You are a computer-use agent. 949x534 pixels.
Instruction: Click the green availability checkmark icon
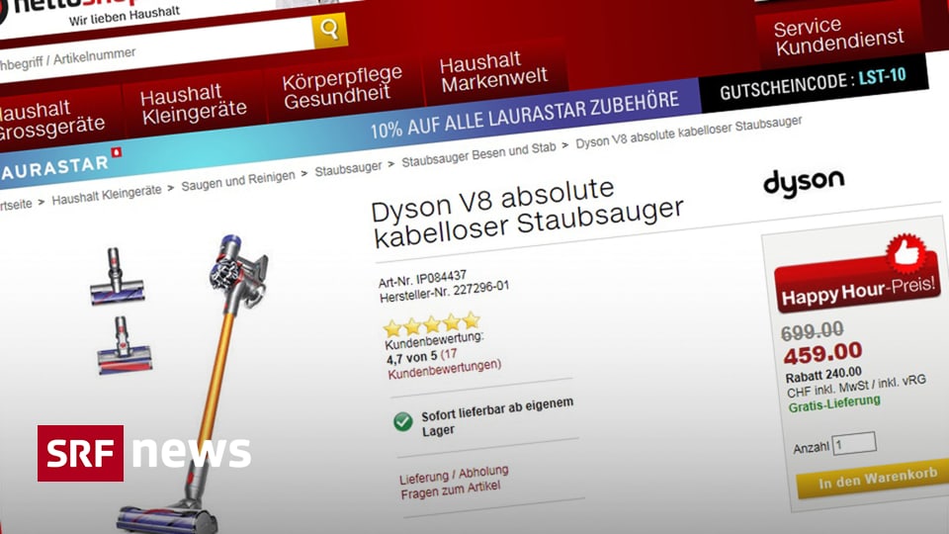403,421
